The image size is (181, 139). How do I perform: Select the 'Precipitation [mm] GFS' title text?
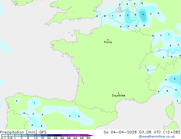[23, 132]
